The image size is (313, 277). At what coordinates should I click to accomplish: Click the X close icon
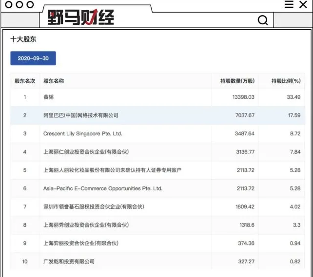(303, 4)
